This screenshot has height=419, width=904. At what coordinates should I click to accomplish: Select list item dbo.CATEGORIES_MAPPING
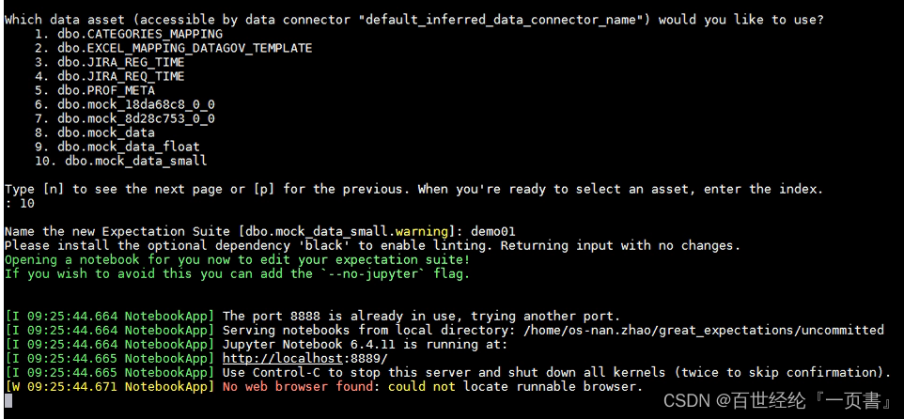[140, 34]
